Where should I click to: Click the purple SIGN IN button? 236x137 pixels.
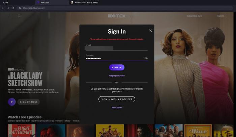(x=117, y=67)
